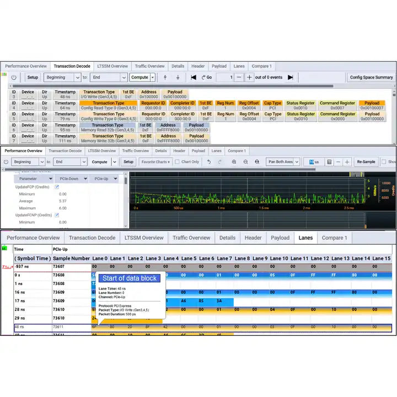The image size is (397, 397).
Task: Switch to the LTSSM Overview tab in top panel
Action: tap(112, 66)
